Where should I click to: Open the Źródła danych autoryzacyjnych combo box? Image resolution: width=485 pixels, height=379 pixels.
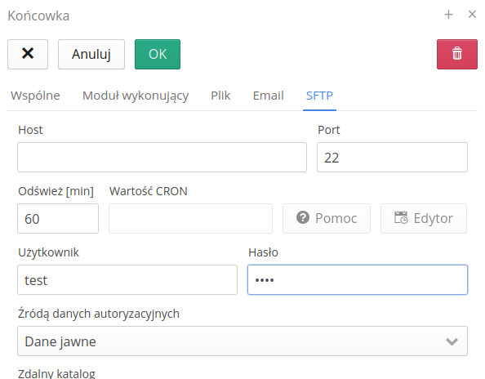pos(242,341)
